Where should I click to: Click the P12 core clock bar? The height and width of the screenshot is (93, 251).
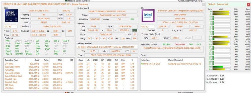[x=221, y=42]
